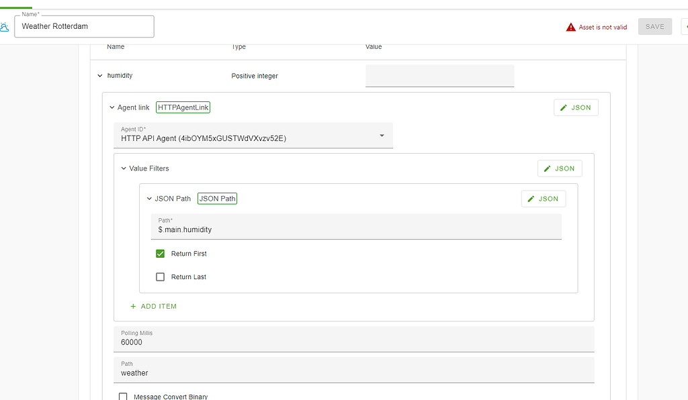The height and width of the screenshot is (400, 688).
Task: Open the Agent ID dropdown
Action: click(x=253, y=136)
